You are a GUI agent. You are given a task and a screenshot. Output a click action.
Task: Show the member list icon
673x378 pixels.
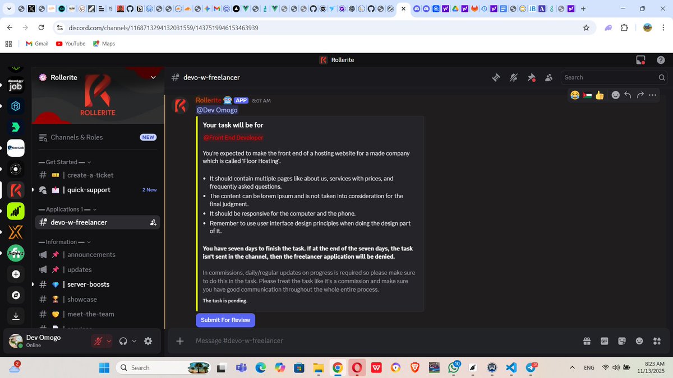coord(548,77)
